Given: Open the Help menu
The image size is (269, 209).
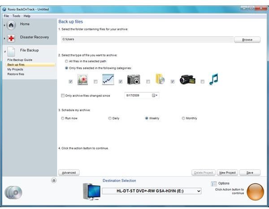Looking at the screenshot, I should pyautogui.click(x=27, y=16).
